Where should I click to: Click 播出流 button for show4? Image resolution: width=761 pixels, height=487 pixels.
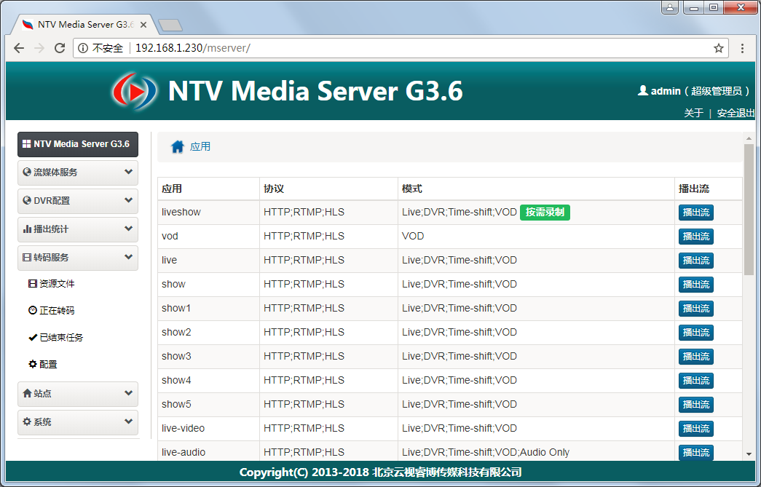[x=696, y=381]
